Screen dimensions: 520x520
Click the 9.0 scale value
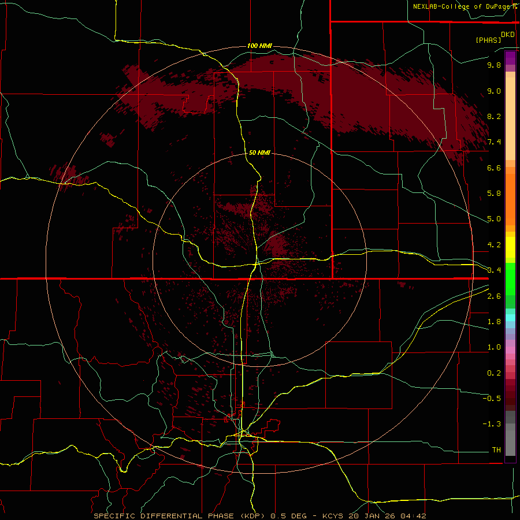[x=494, y=91]
